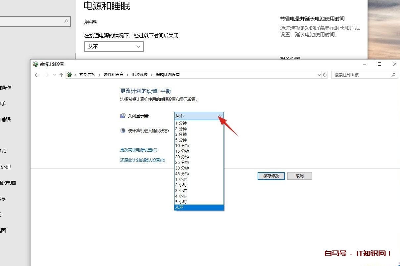Choose 1 小时 option
The width and height of the screenshot is (400, 266).
[x=181, y=179]
